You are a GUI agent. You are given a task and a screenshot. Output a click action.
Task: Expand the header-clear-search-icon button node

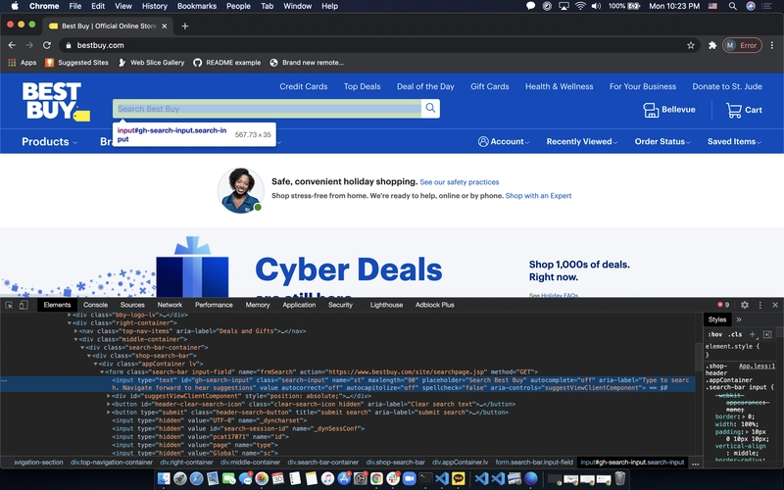(x=108, y=404)
